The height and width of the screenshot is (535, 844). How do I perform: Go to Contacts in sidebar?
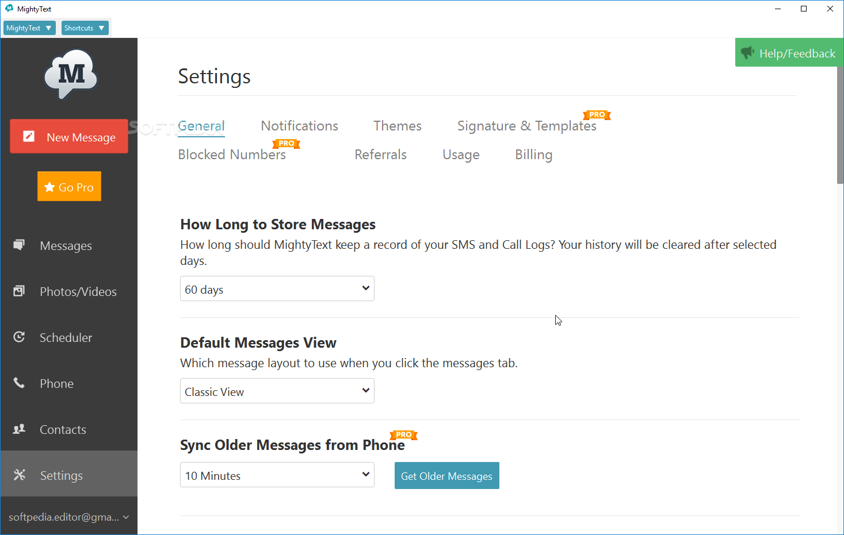click(69, 429)
